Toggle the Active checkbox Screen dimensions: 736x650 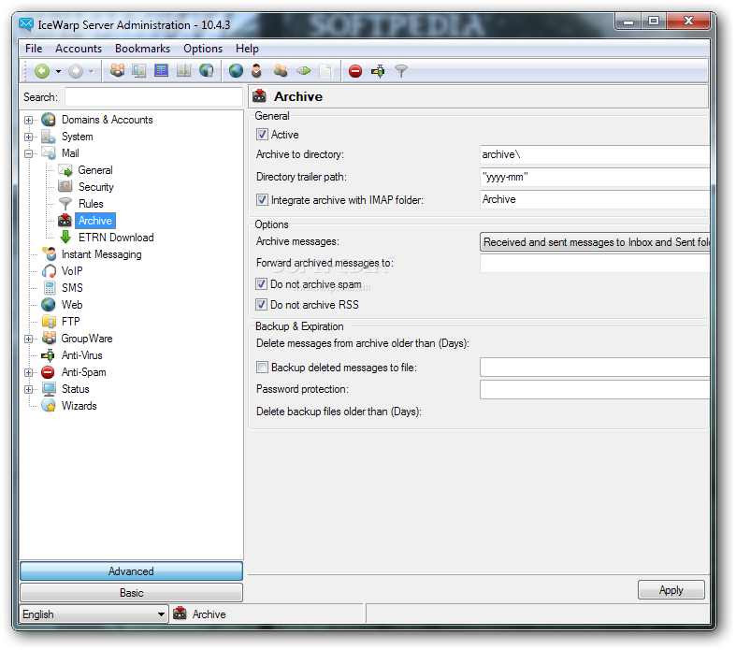(x=262, y=135)
